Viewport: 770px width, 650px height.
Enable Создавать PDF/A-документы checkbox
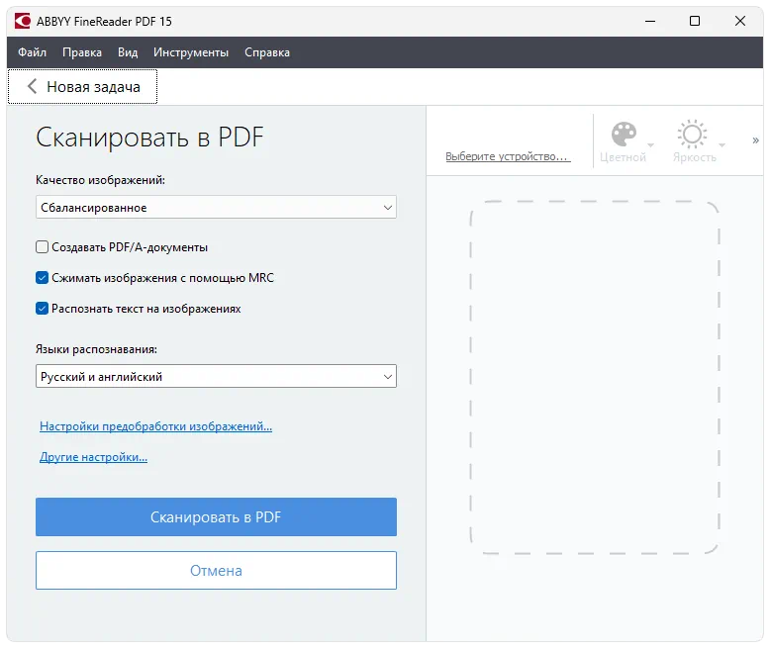tap(43, 247)
